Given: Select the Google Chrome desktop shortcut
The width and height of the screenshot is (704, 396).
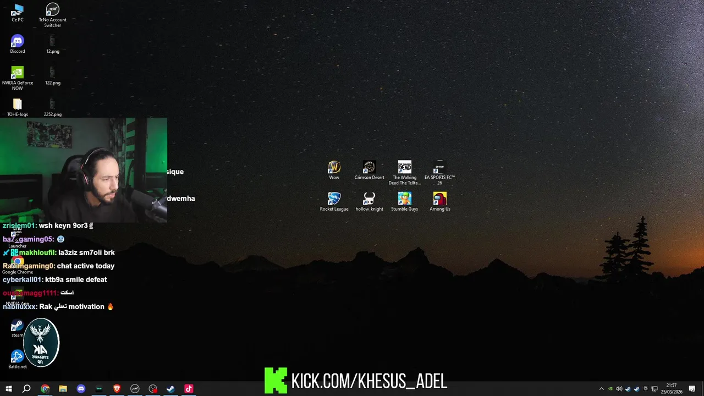Looking at the screenshot, I should coord(17,266).
